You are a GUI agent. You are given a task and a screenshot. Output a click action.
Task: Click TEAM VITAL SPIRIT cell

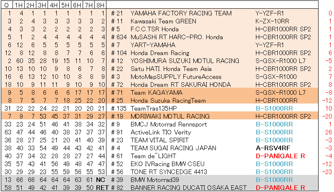159,140
